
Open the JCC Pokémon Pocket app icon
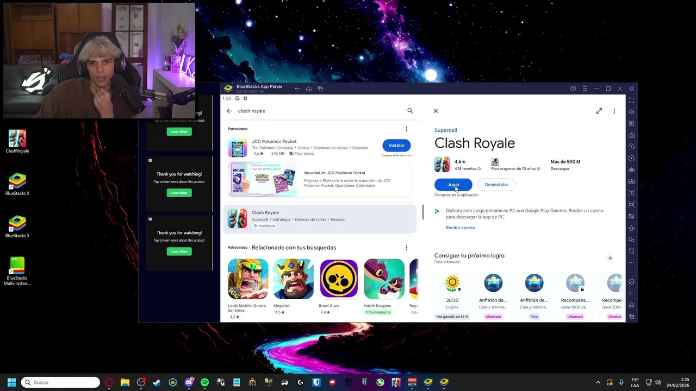click(237, 148)
